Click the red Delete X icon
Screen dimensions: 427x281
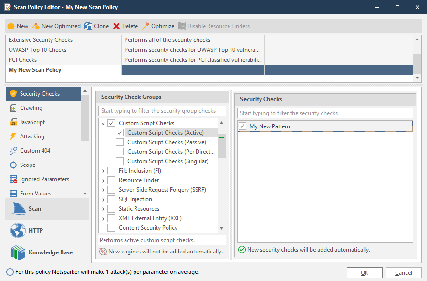[x=116, y=26]
